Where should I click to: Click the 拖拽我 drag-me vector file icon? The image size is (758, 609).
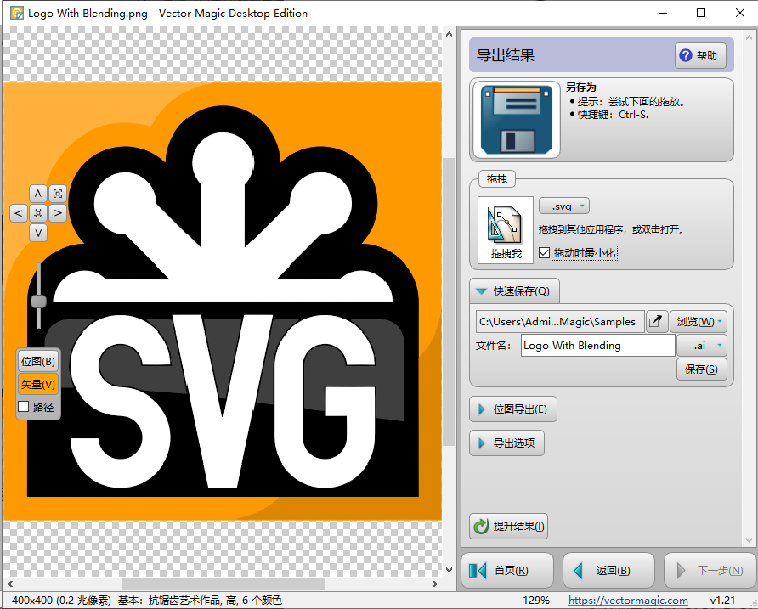pyautogui.click(x=505, y=230)
